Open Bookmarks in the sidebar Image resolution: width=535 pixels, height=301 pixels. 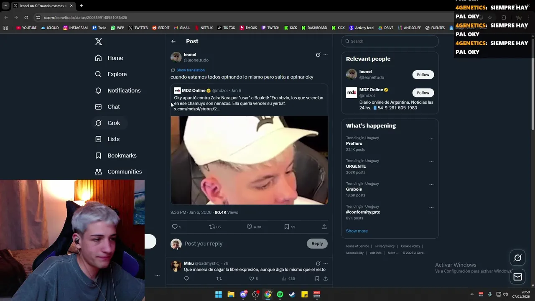tap(116, 156)
